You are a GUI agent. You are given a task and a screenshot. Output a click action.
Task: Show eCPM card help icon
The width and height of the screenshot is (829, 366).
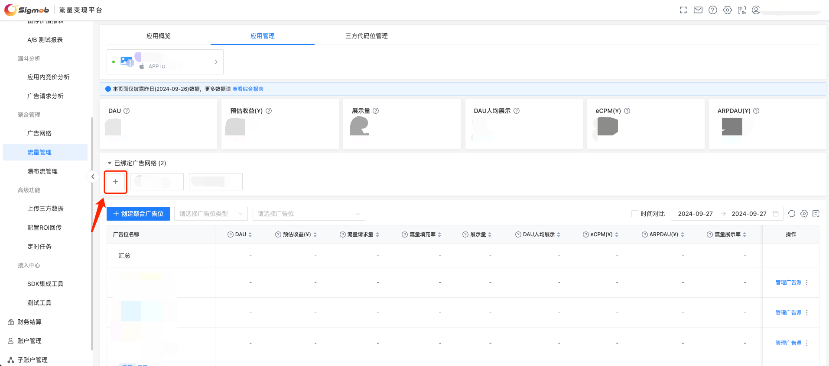point(627,111)
